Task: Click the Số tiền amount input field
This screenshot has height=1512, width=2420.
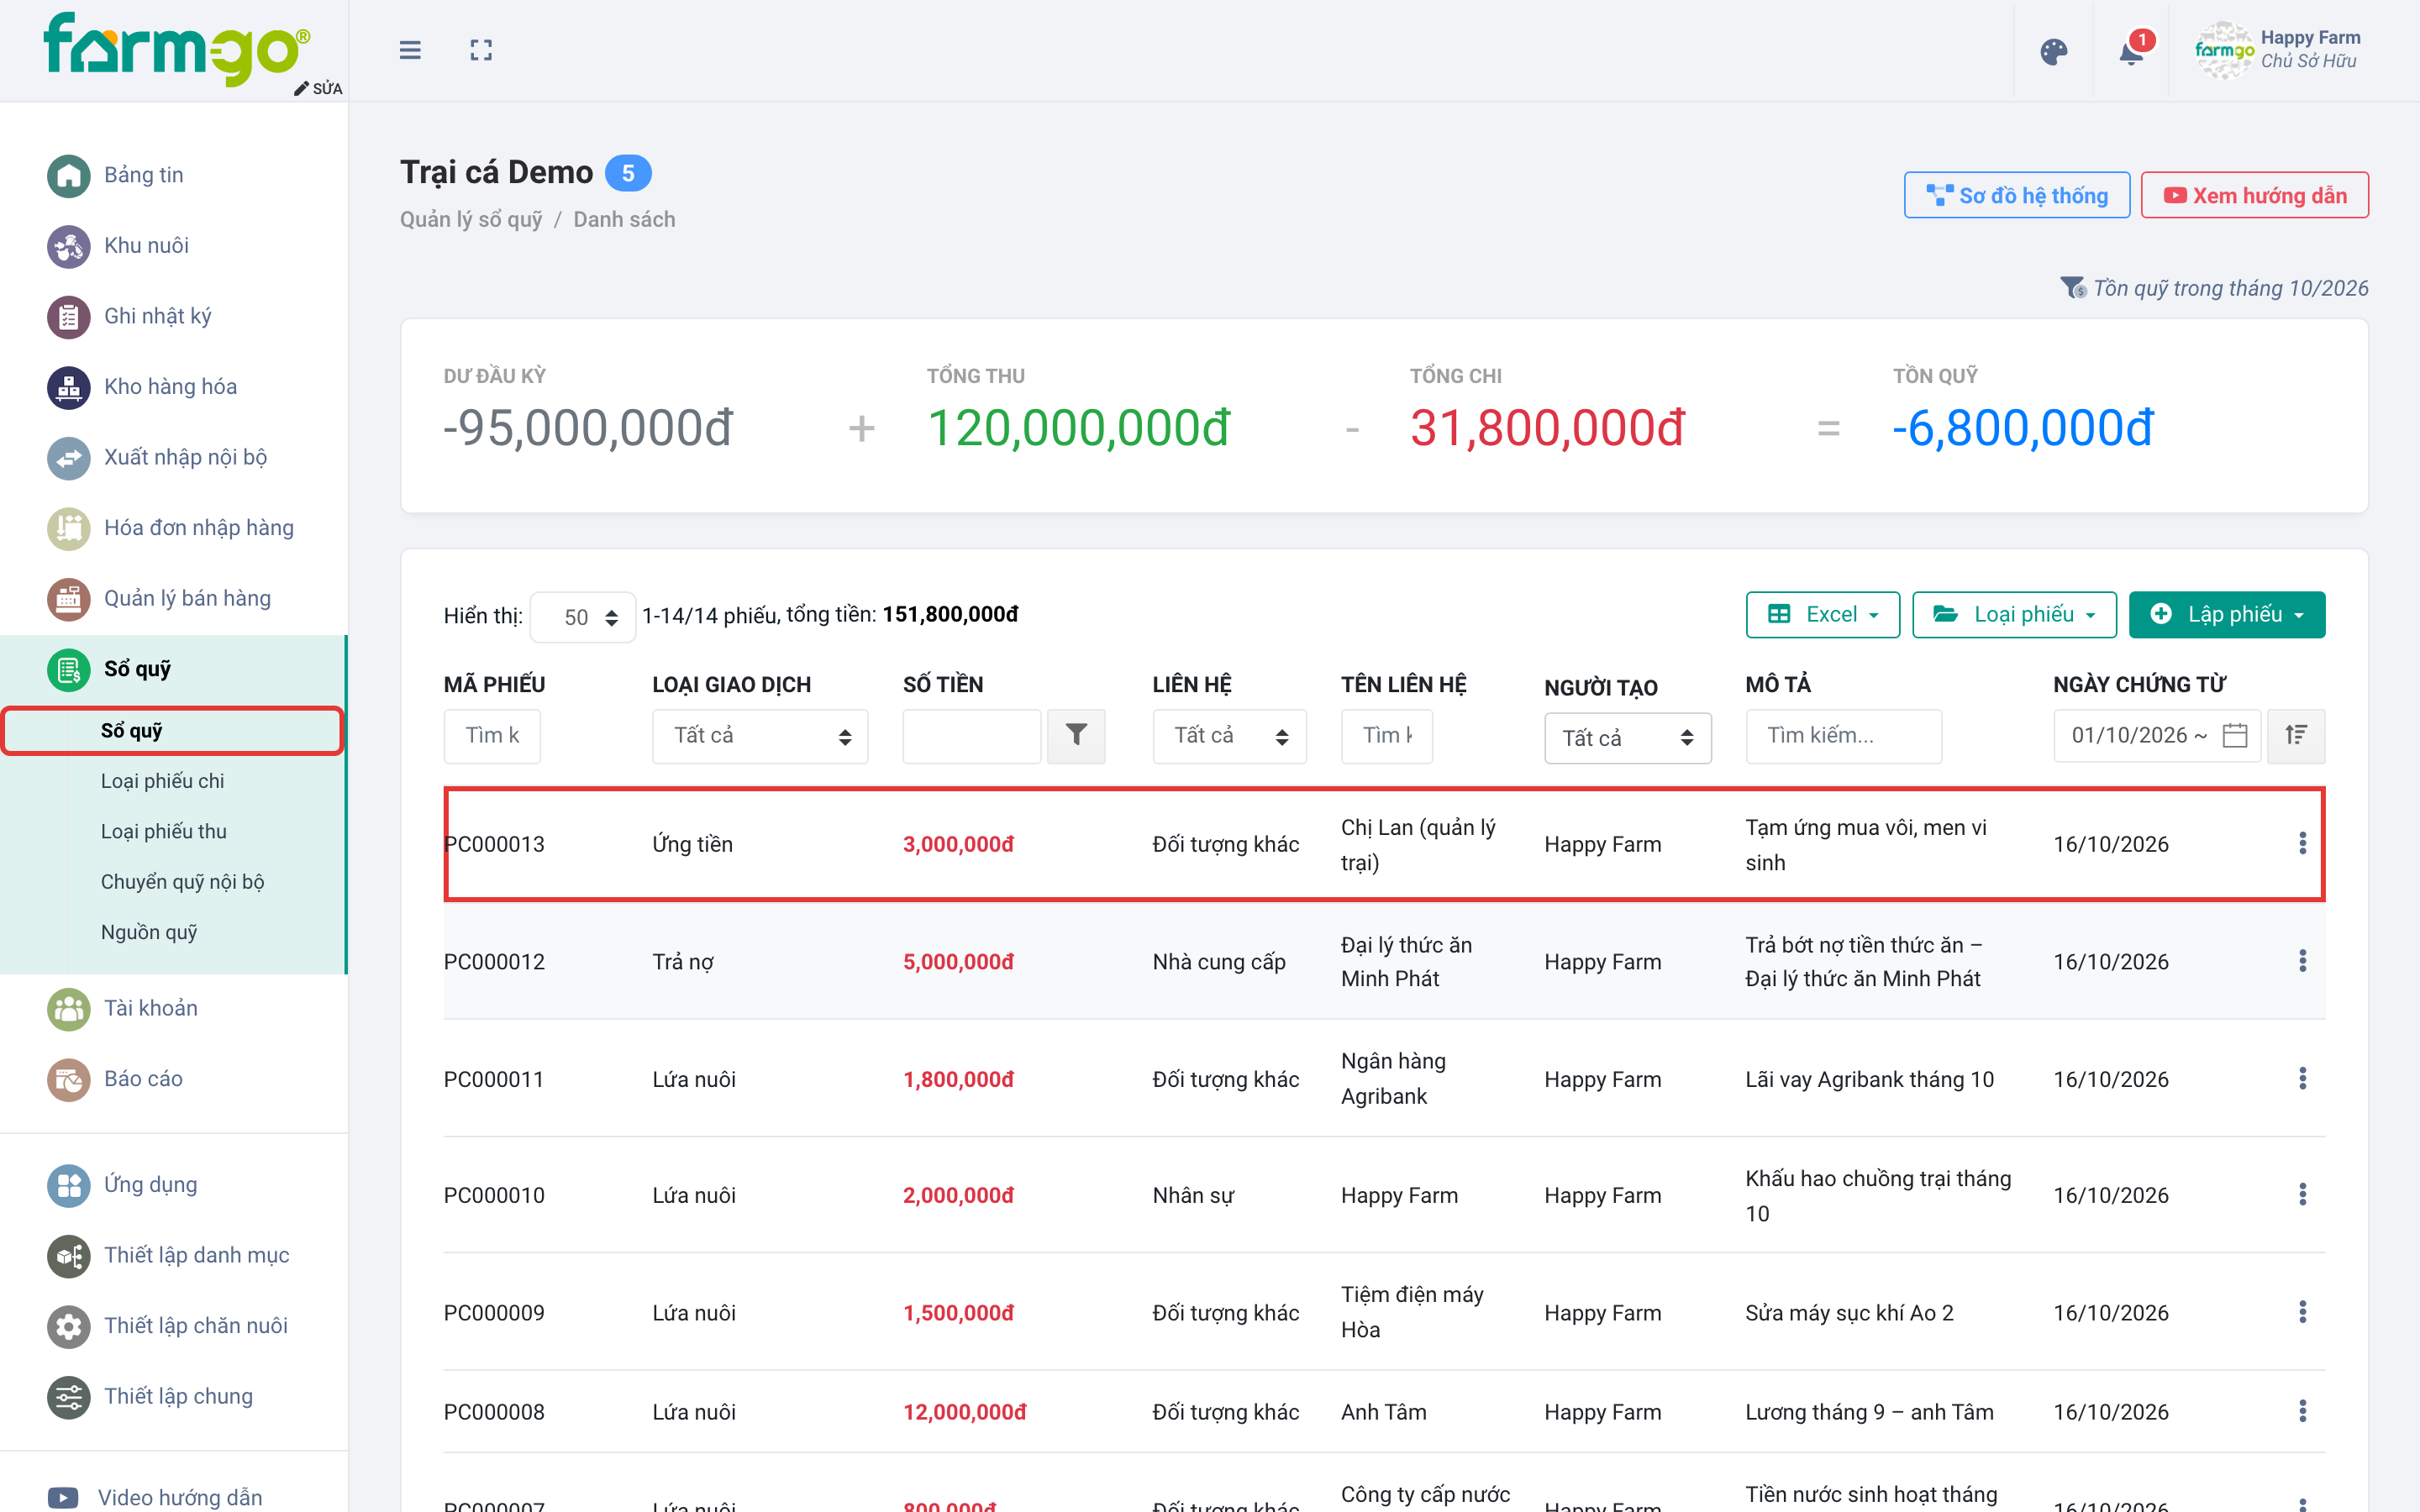Action: point(971,736)
